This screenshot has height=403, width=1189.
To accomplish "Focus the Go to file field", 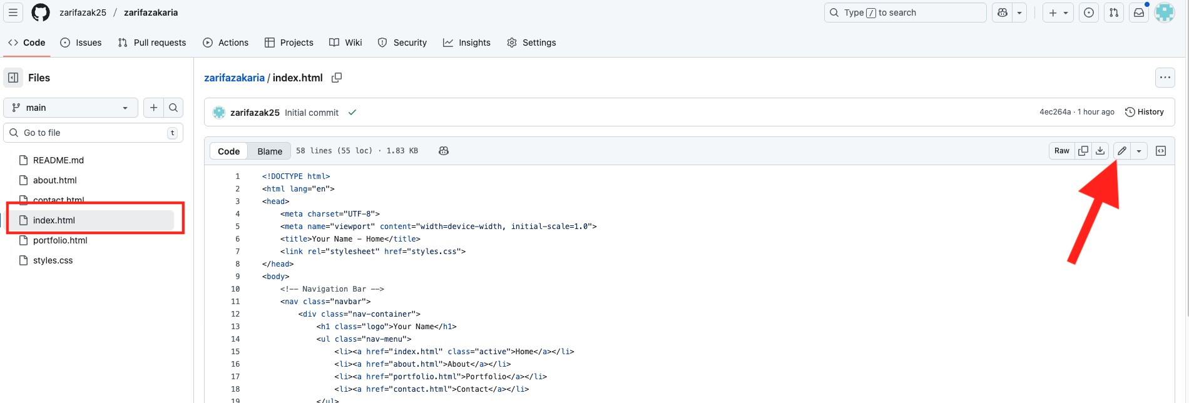I will click(x=93, y=133).
